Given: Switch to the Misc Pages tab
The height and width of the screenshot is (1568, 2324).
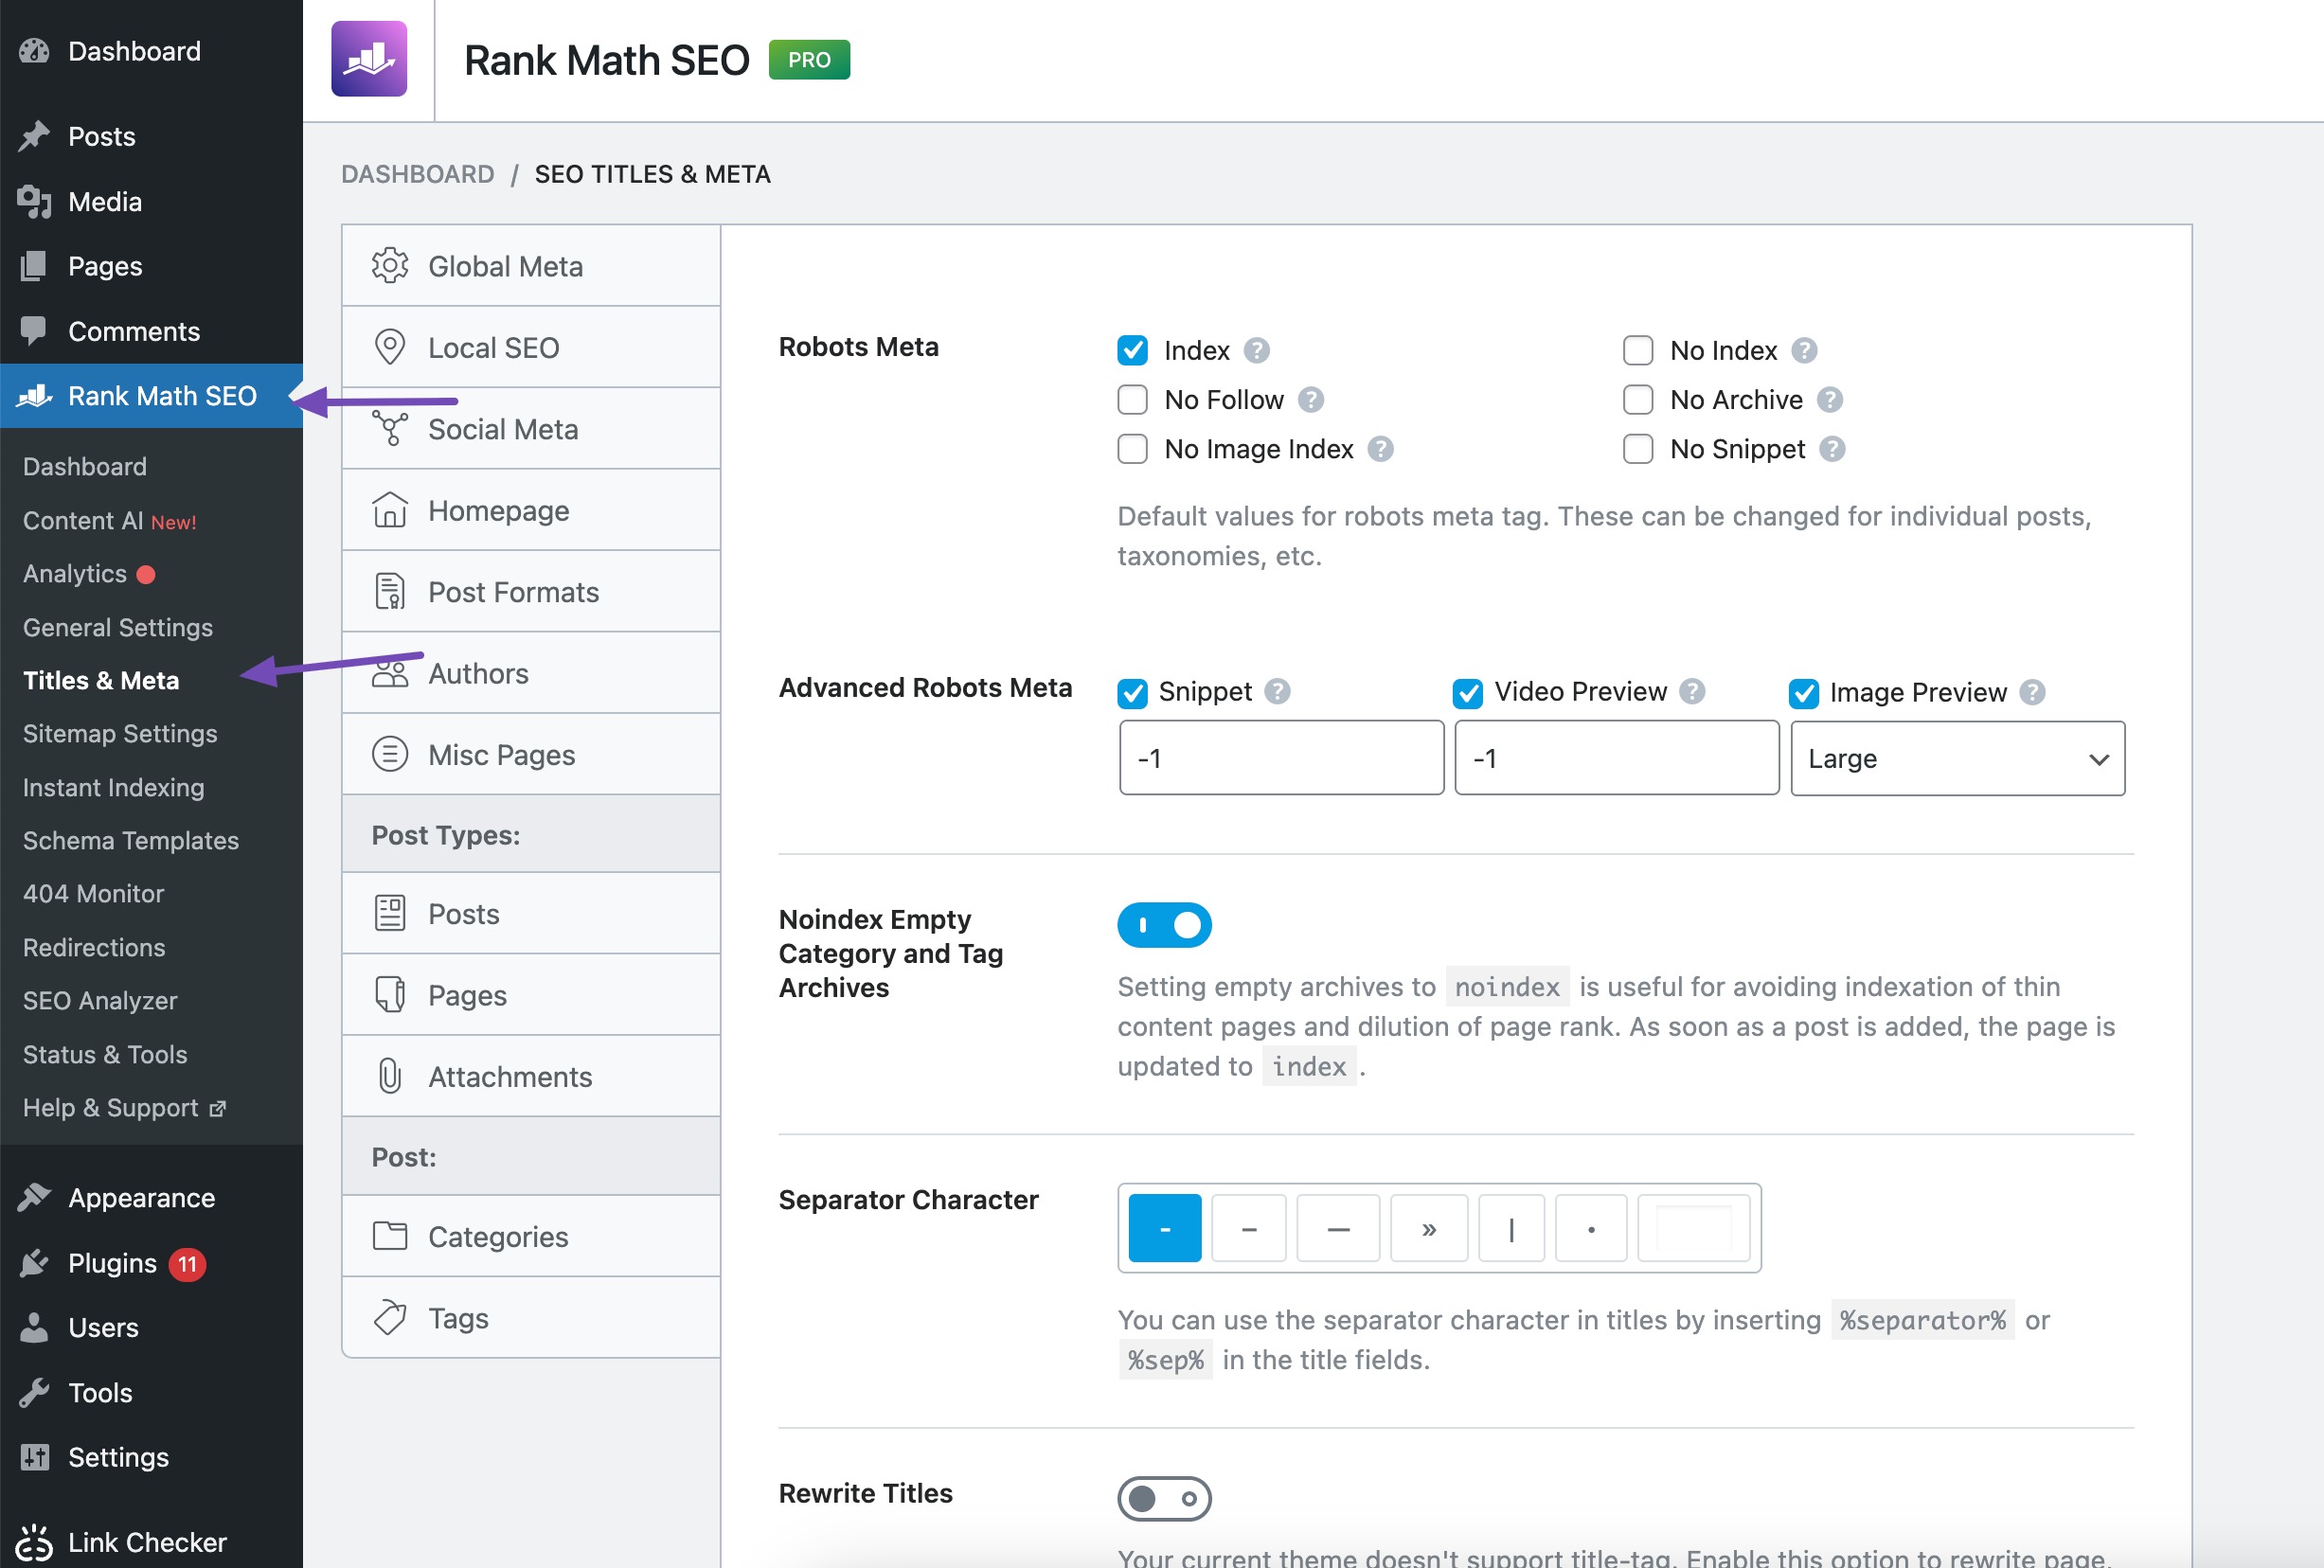Looking at the screenshot, I should [x=531, y=754].
